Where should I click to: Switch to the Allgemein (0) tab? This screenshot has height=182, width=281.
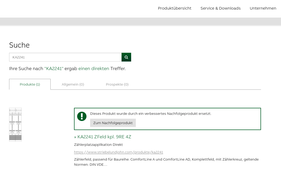73,84
